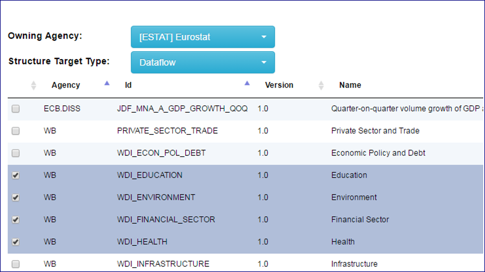485x272 pixels.
Task: Tick the WDI_INFRASTRUCTURE checkbox
Action: [16, 264]
